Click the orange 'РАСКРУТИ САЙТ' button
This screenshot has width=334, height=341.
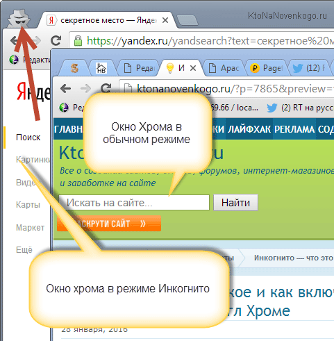click(x=109, y=224)
